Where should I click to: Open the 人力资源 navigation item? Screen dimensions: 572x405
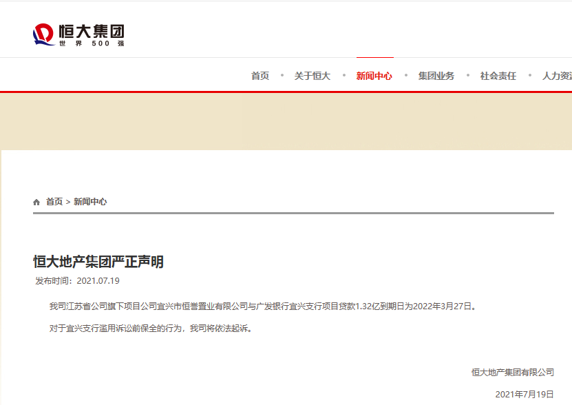coord(557,76)
